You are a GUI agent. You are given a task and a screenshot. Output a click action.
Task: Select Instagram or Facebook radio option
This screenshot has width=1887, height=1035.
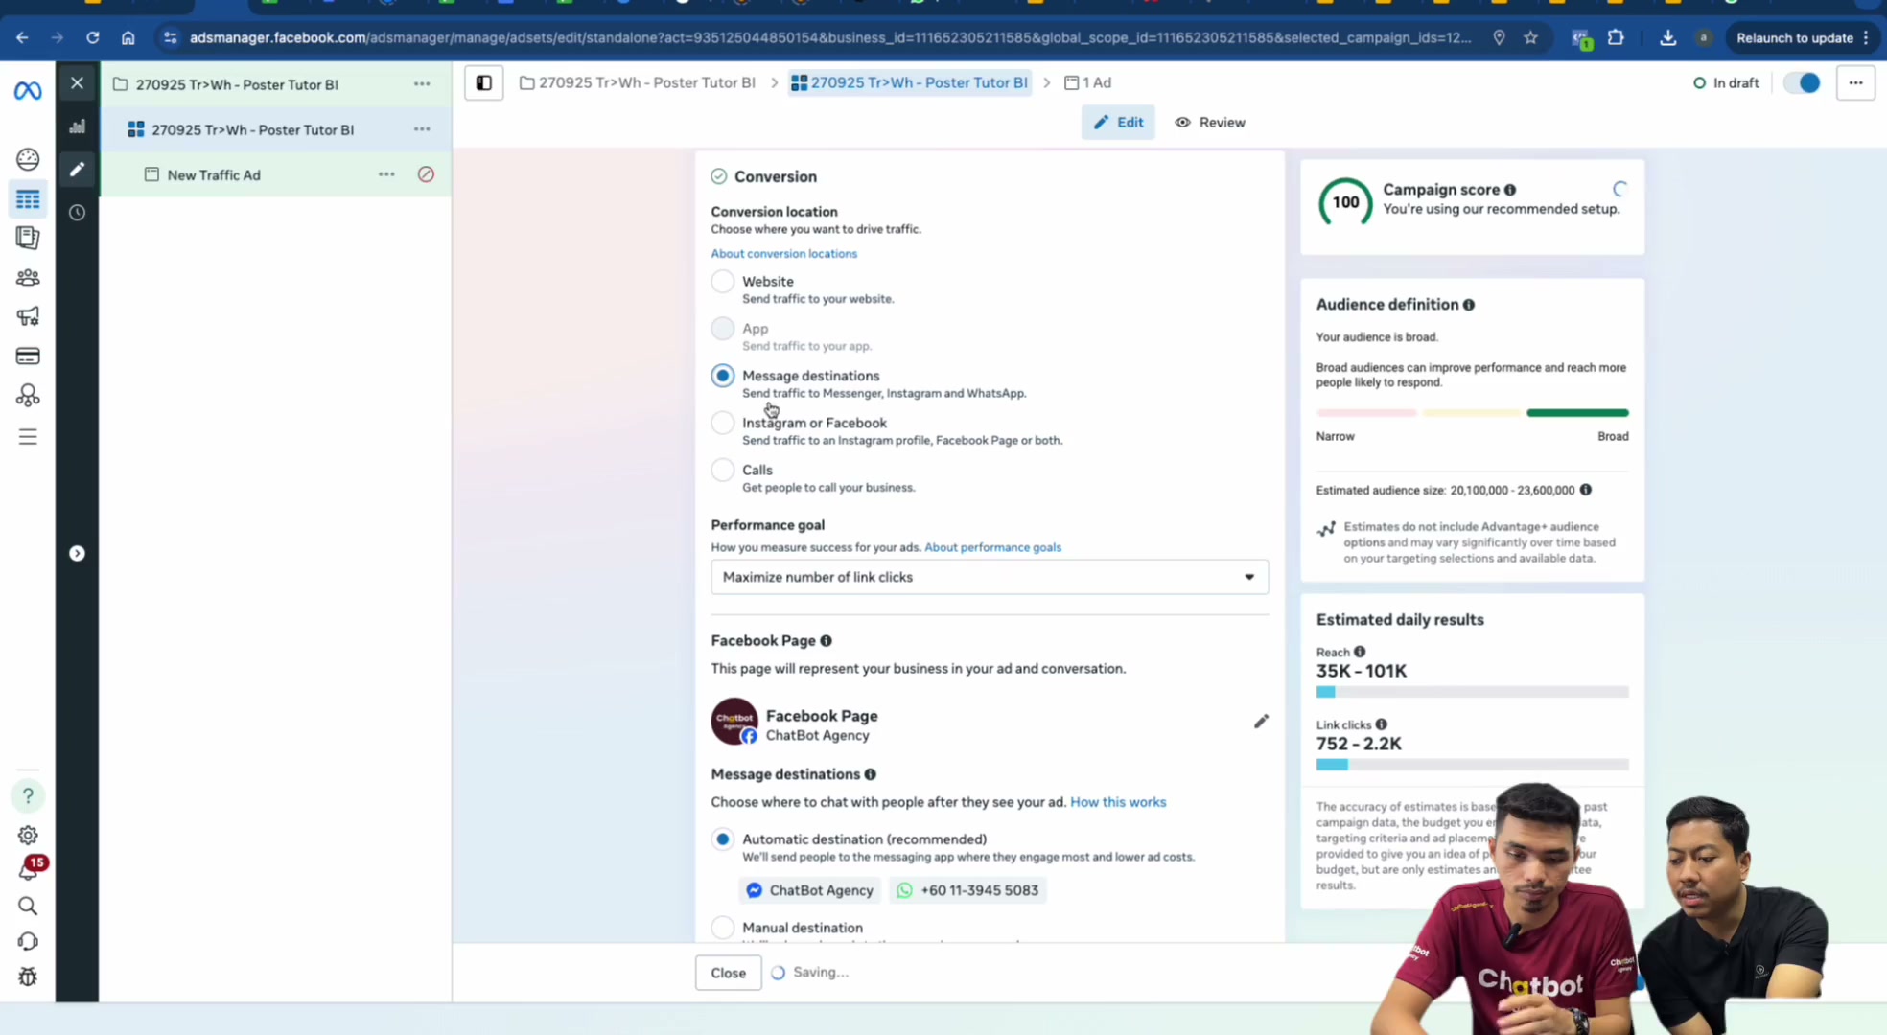pyautogui.click(x=723, y=423)
